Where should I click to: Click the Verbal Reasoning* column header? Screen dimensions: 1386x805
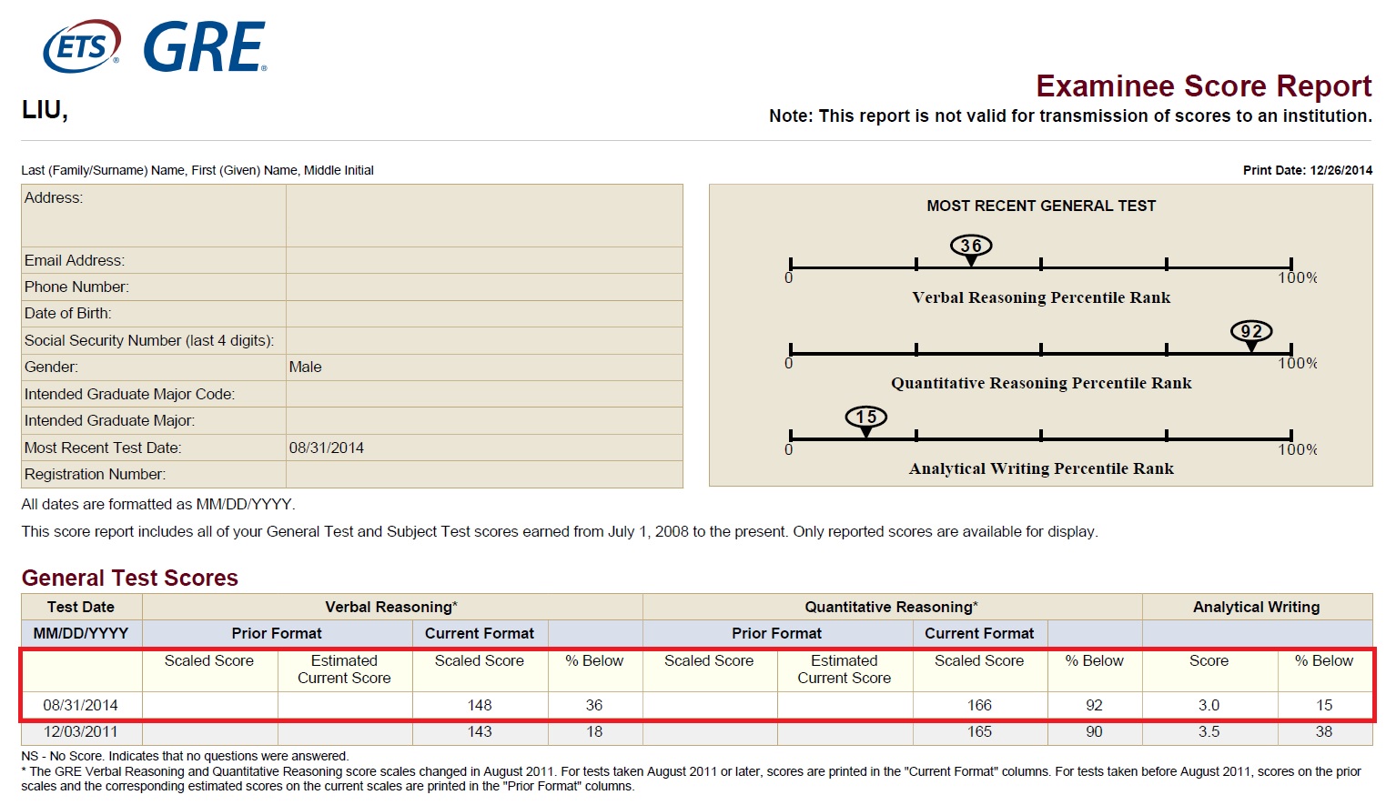391,607
